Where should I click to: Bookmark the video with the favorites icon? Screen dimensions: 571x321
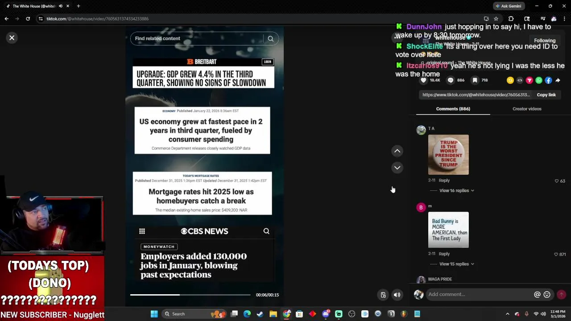click(x=475, y=80)
